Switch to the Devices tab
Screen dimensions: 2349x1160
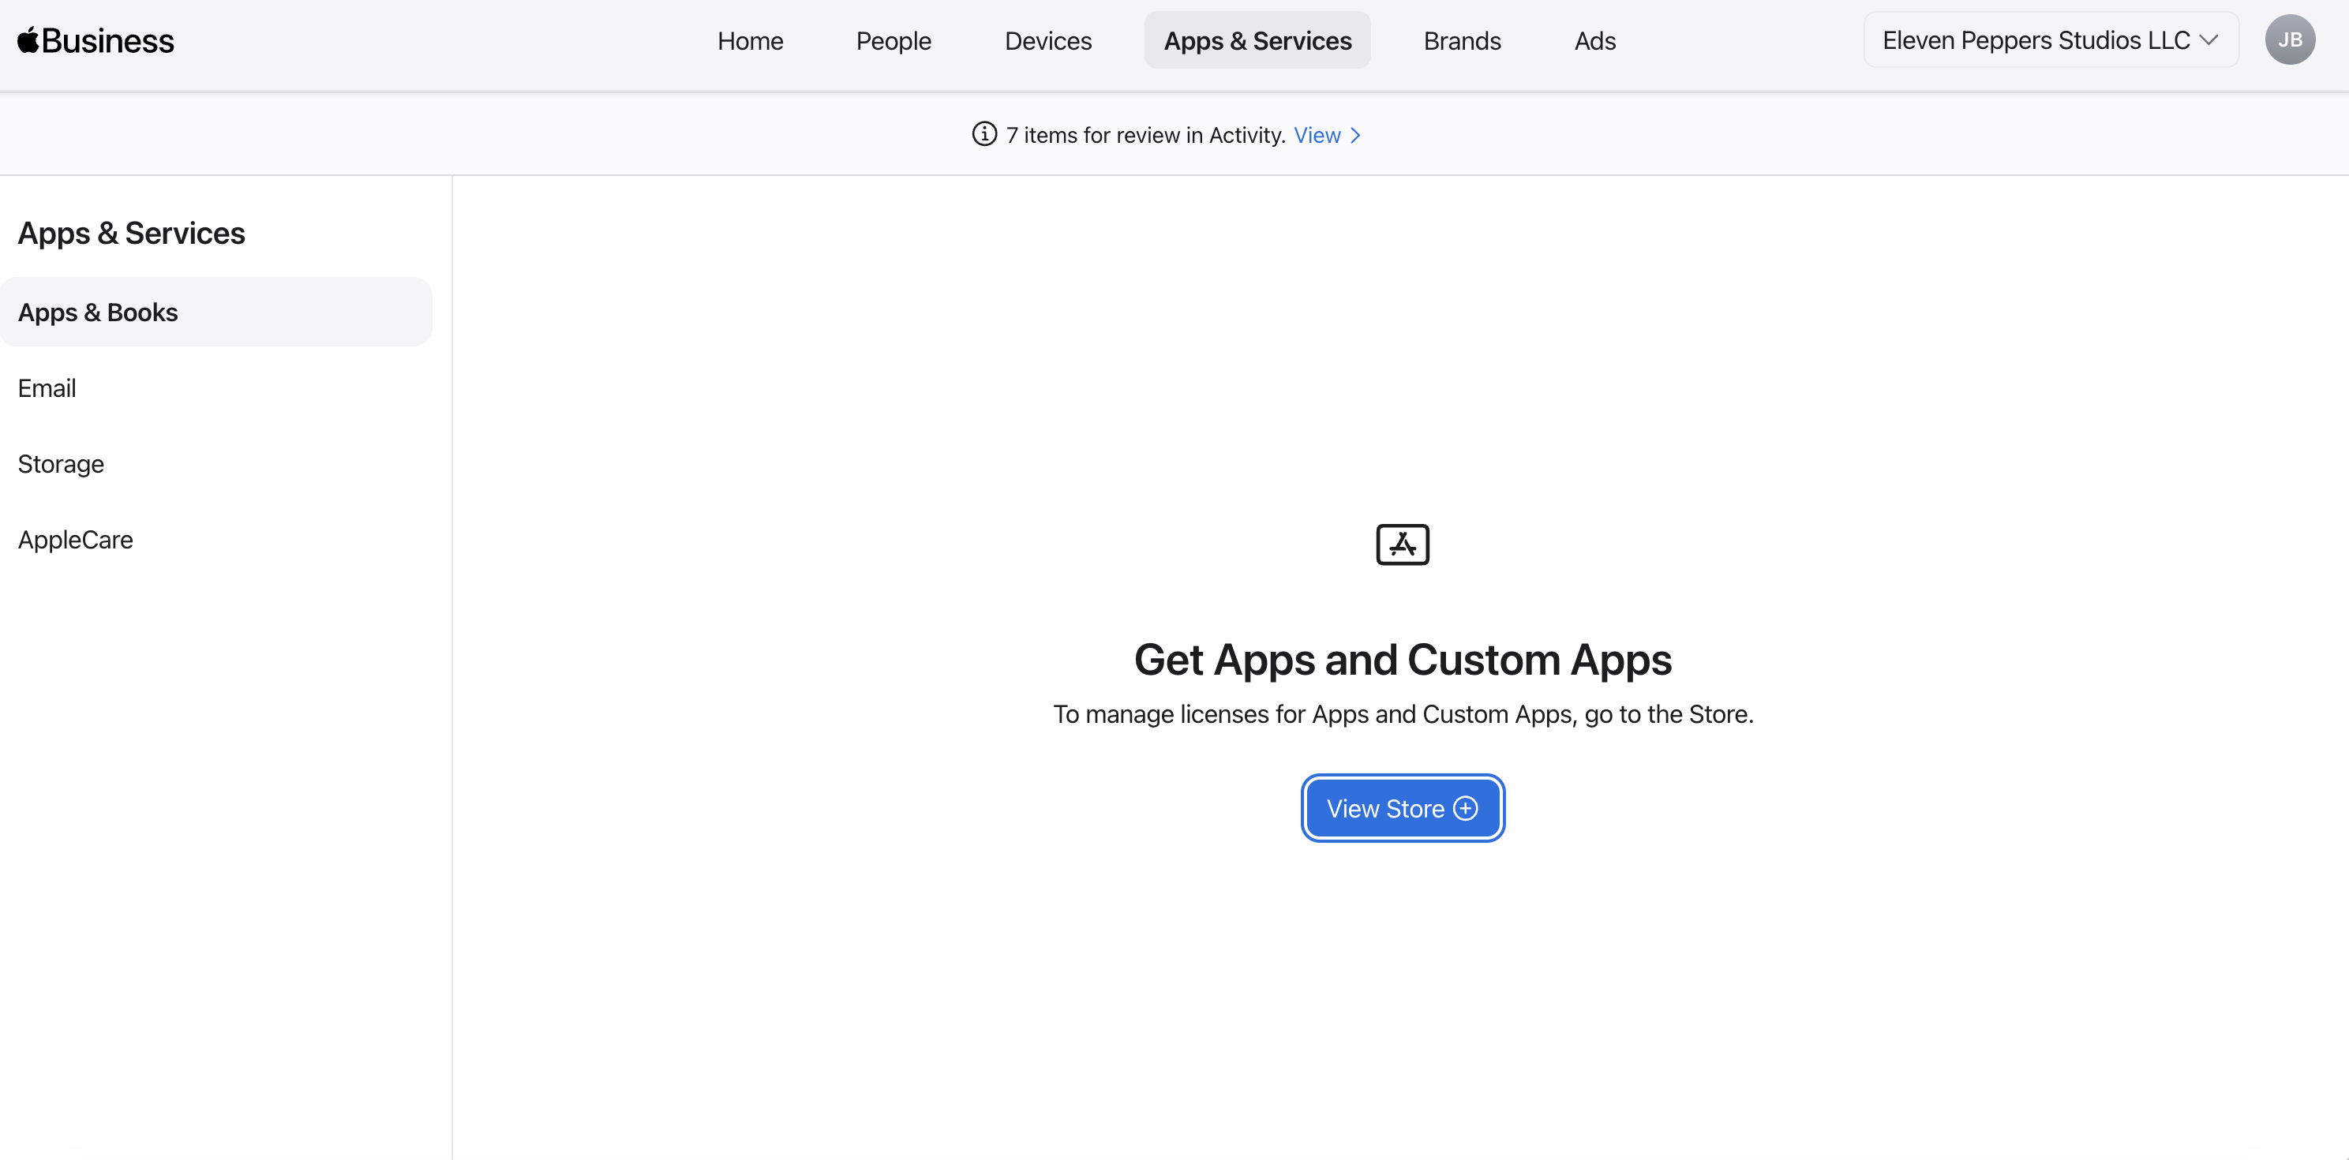(x=1047, y=41)
